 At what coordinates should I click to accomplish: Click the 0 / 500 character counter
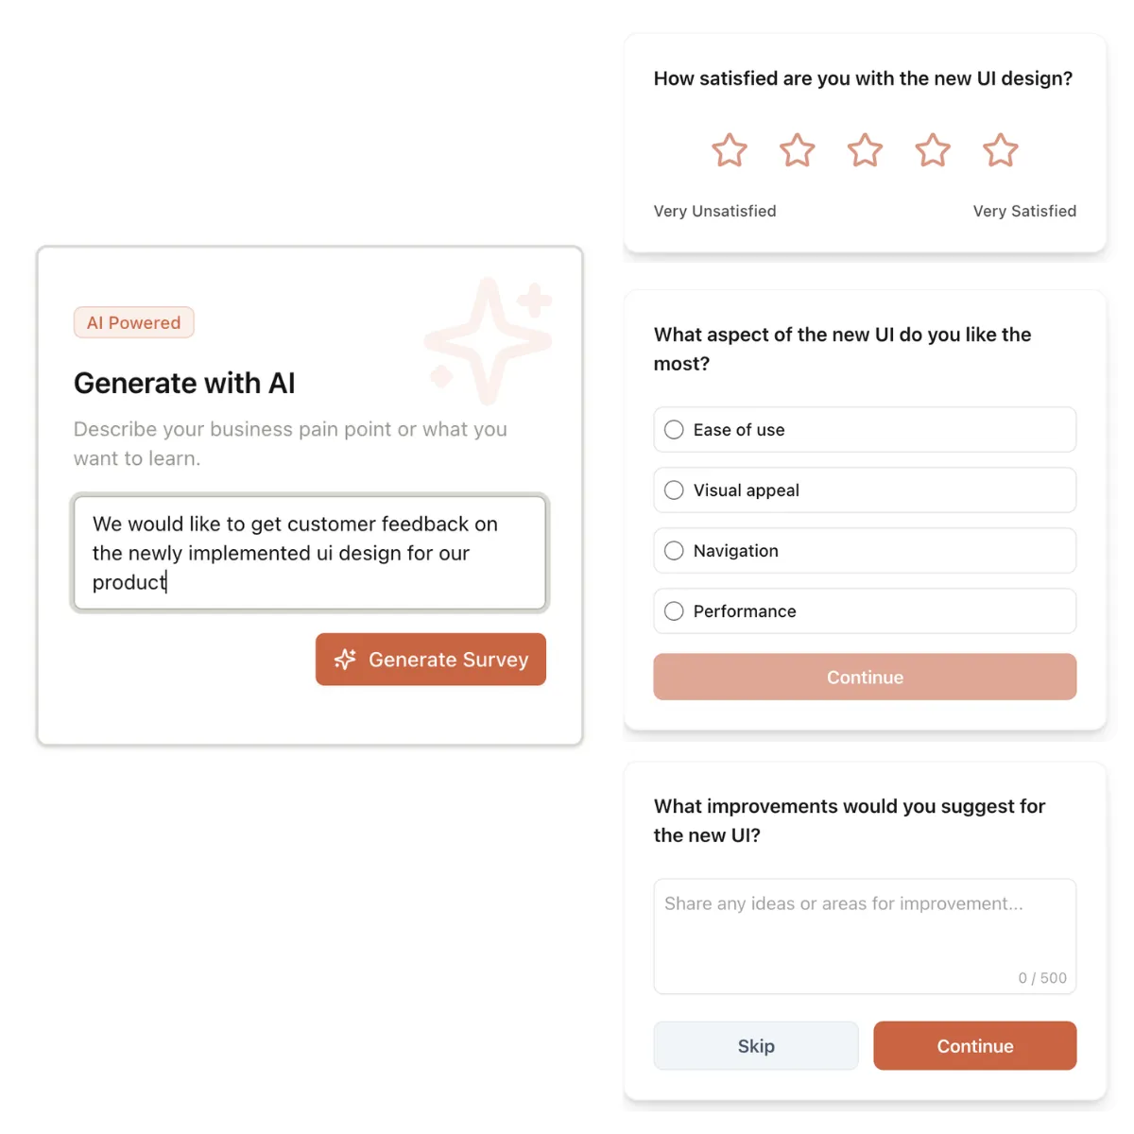click(1042, 978)
